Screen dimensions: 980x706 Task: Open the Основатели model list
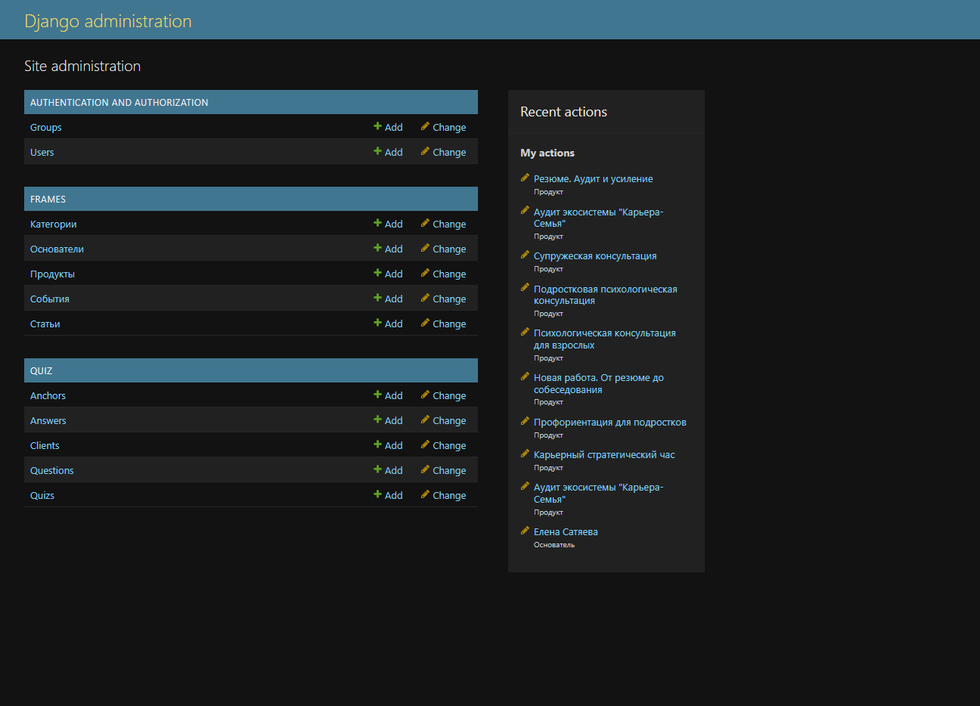point(57,249)
